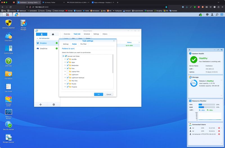The width and height of the screenshot is (225, 148).
Task: Expand the Lightroom backups folder node
Action: tap(65, 78)
